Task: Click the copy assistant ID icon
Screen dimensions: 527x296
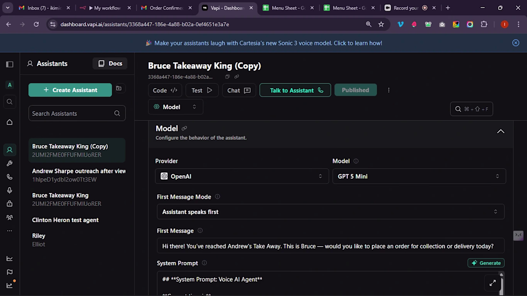Action: [228, 77]
